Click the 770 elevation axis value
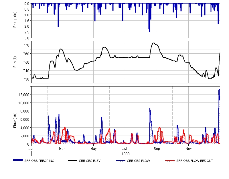Screen dimensions: 229x179 coord(26,45)
